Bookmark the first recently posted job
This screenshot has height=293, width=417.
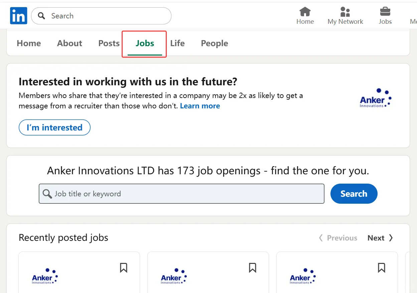tap(124, 268)
